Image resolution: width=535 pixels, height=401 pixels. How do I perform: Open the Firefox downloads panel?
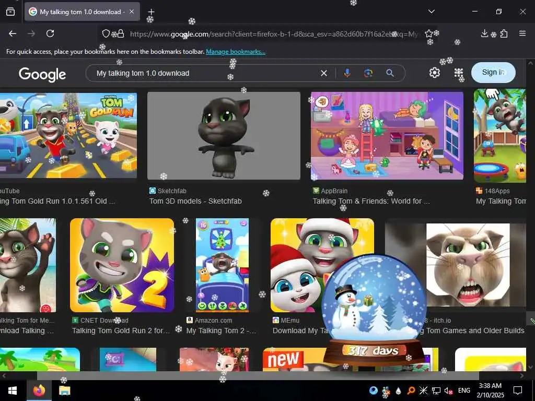pyautogui.click(x=484, y=33)
